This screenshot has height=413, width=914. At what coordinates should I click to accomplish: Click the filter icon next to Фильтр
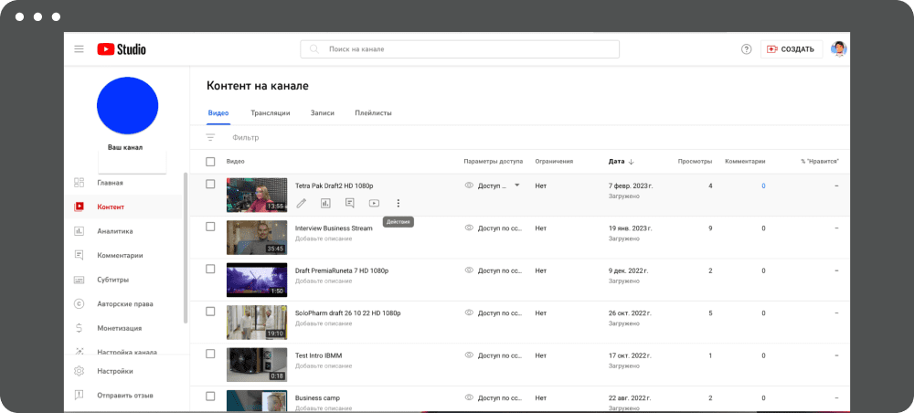tap(210, 137)
